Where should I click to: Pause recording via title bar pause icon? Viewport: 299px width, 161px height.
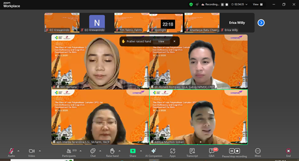(223, 4)
